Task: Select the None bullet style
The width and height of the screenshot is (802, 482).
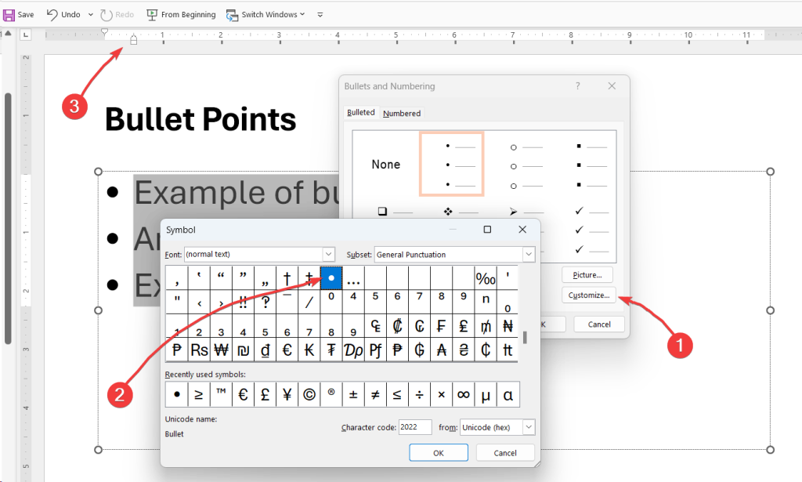Action: [385, 164]
